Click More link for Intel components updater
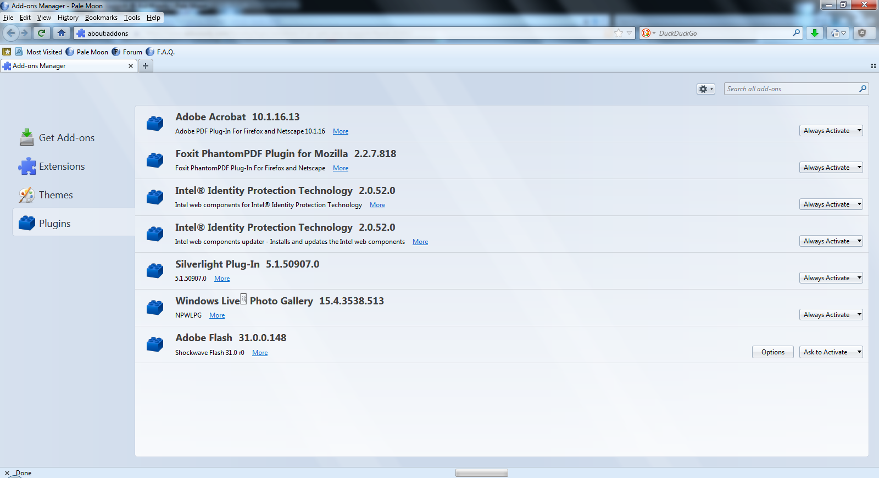The width and height of the screenshot is (879, 478). point(420,242)
